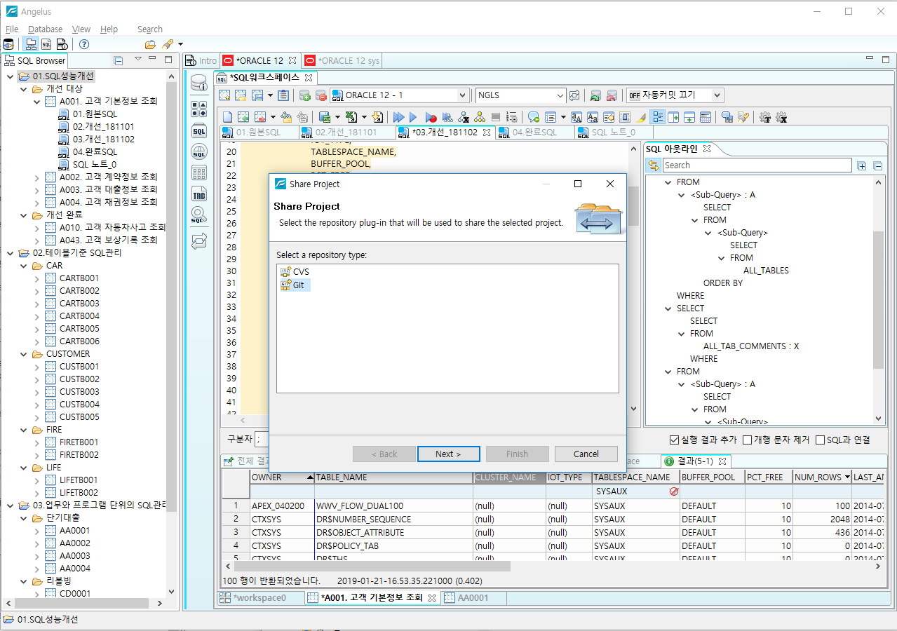Expand the CARTB001 tree node
This screenshot has height=631, width=897.
36,278
